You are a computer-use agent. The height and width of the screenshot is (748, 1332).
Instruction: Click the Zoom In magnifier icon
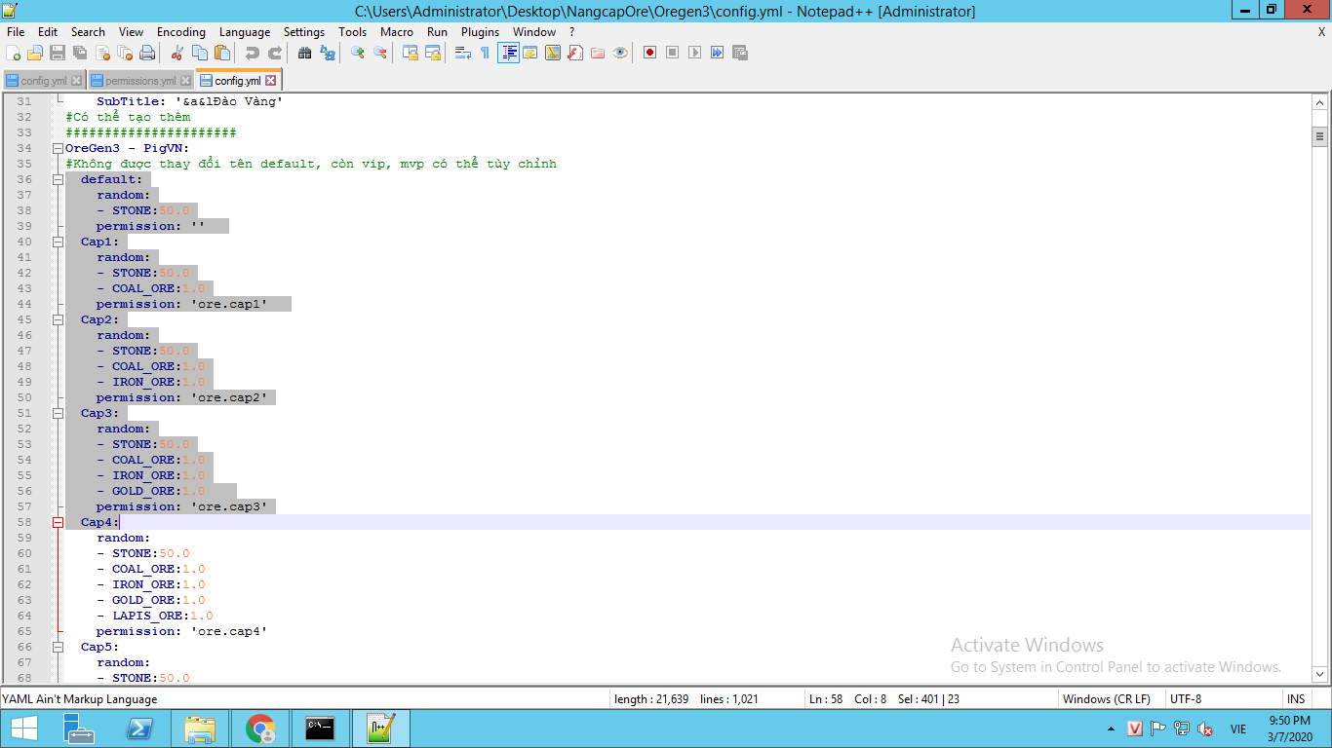[x=358, y=53]
